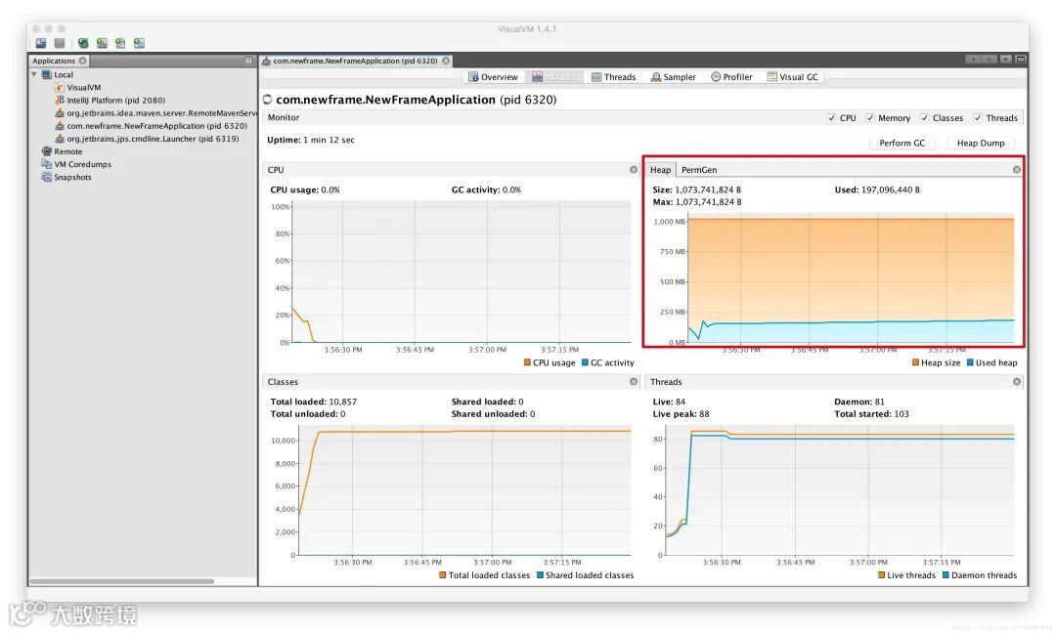Click the VM Coredumps icon

[x=47, y=164]
